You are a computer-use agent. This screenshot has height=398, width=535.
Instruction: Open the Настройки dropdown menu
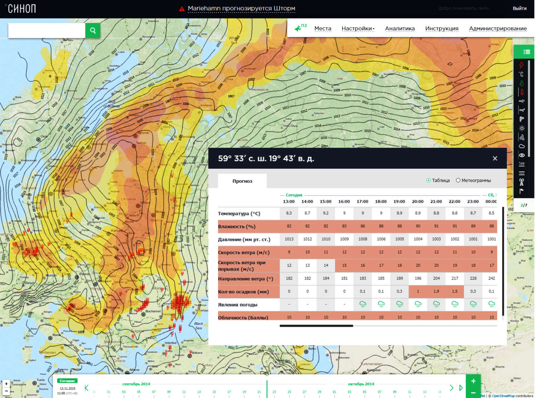[358, 28]
